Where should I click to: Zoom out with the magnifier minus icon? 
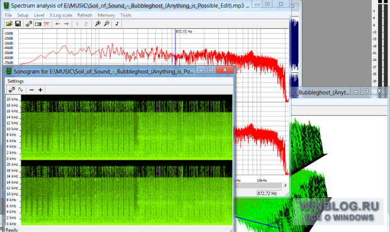pyautogui.click(x=106, y=24)
